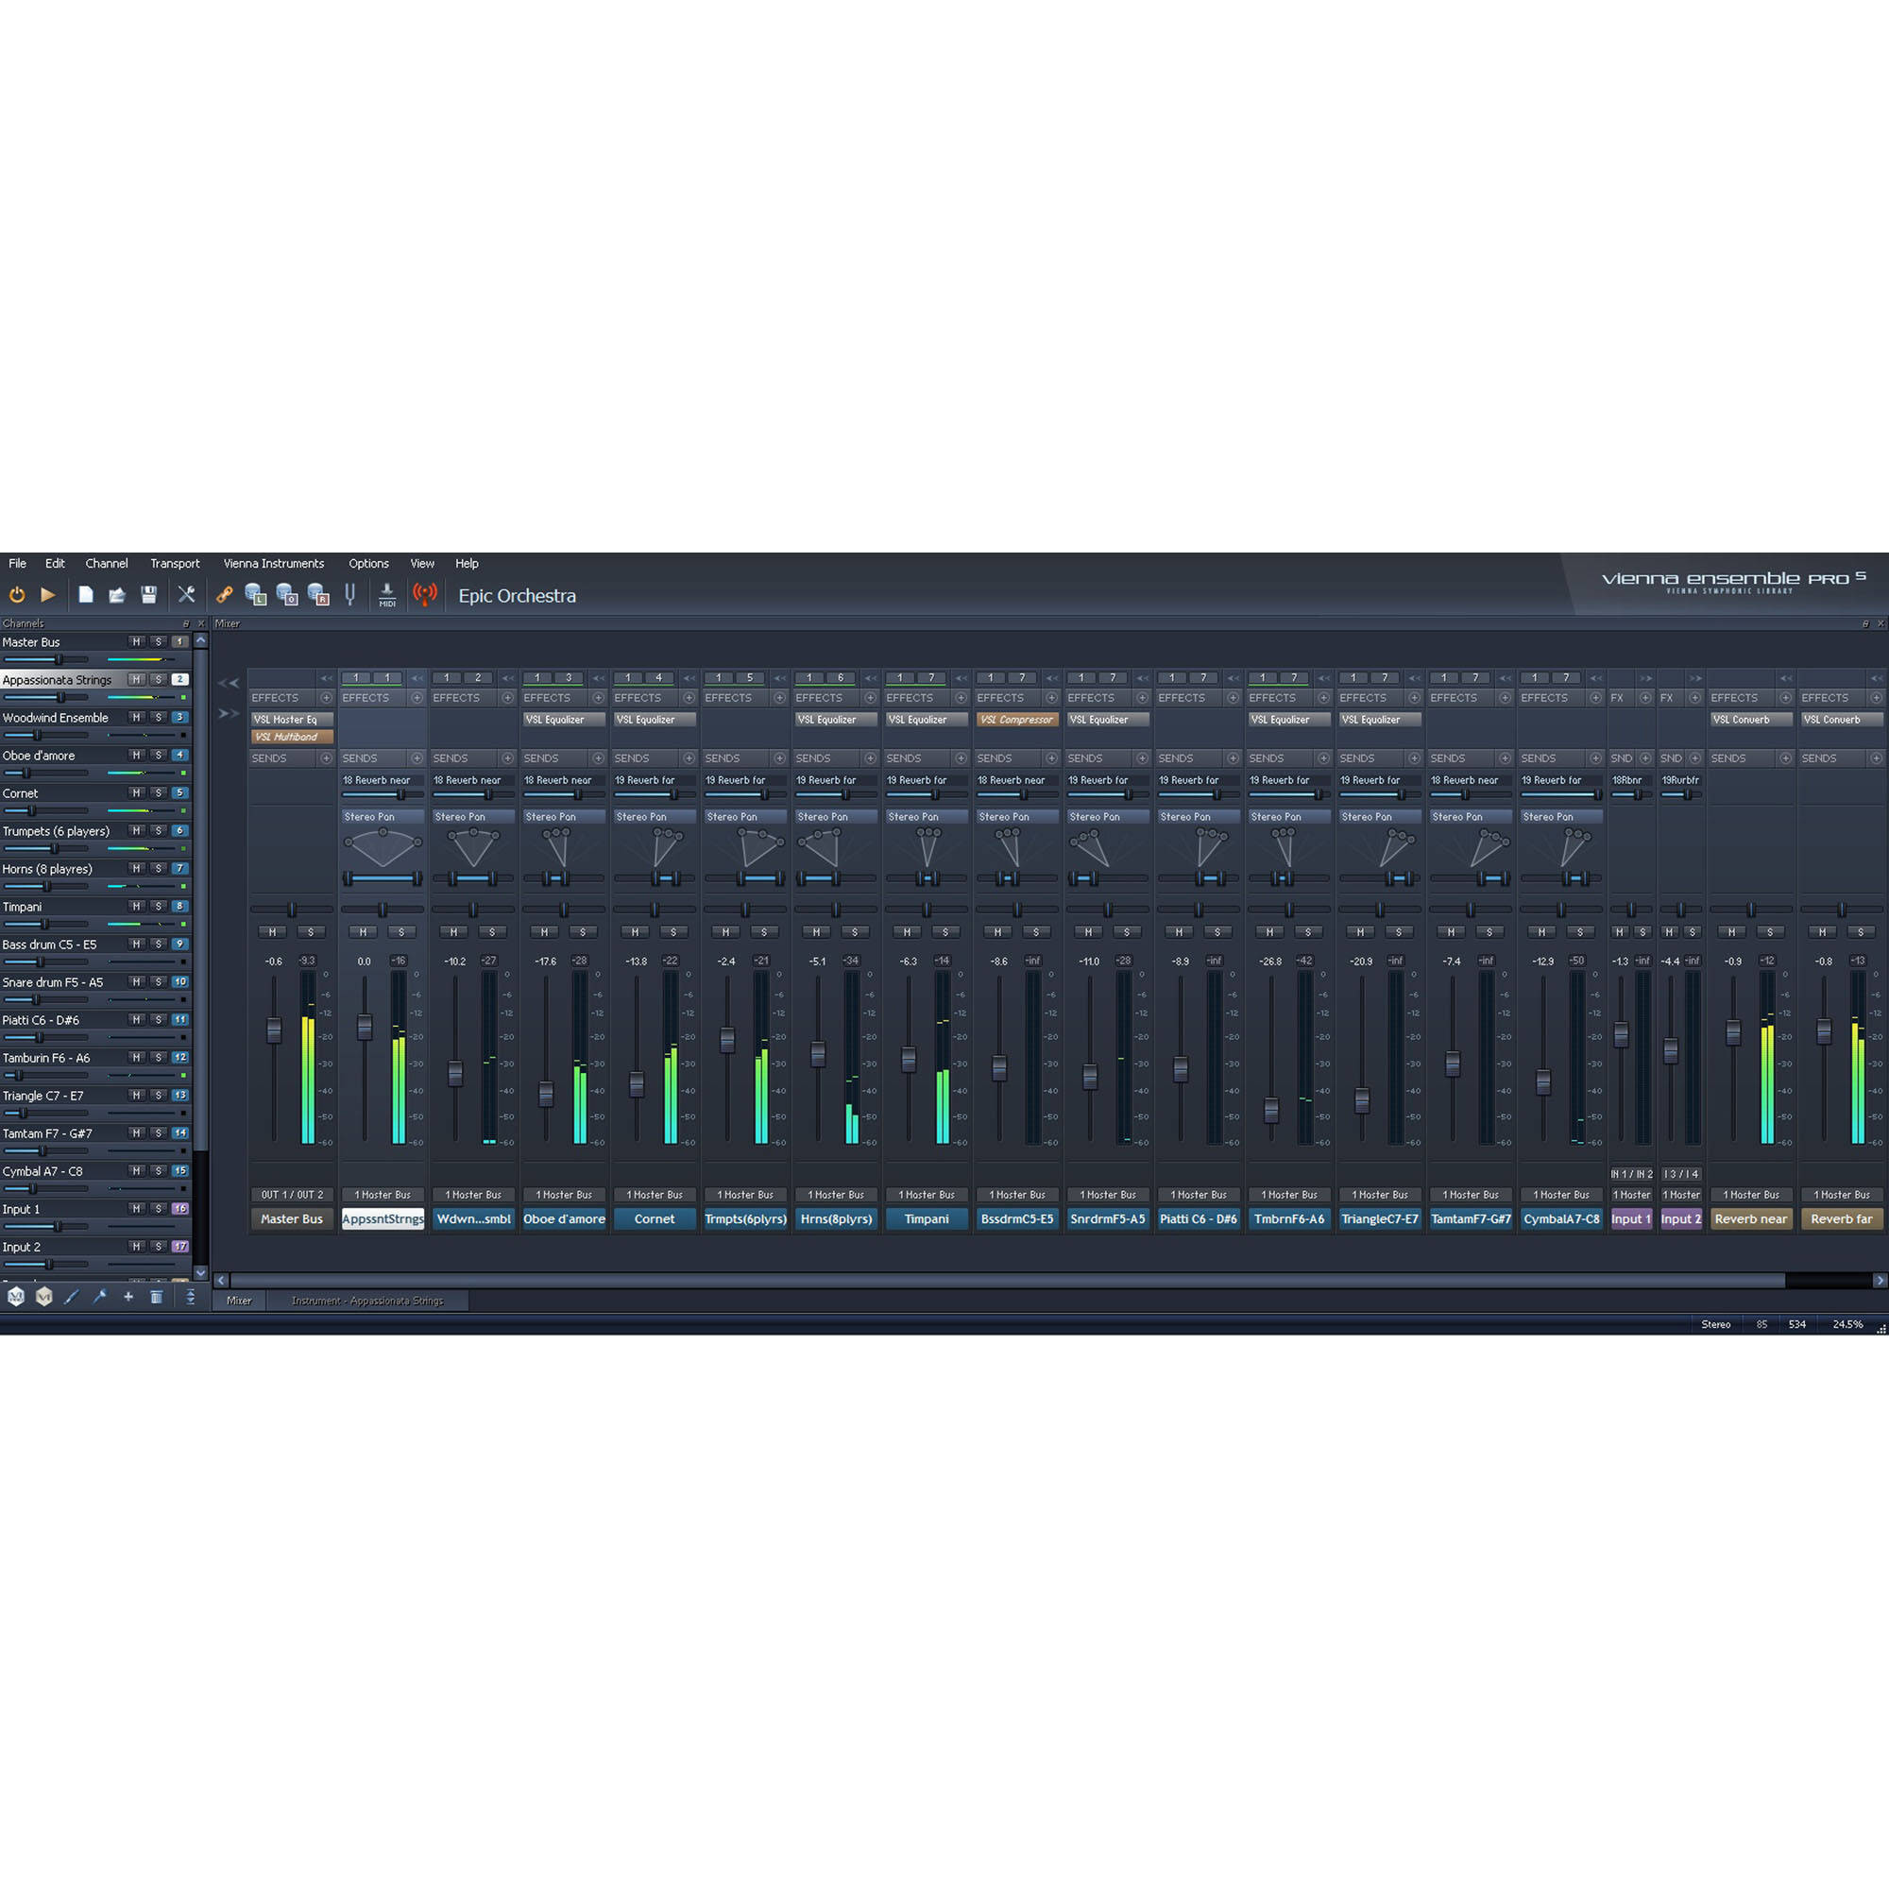Image resolution: width=1889 pixels, height=1889 pixels.
Task: Click the red broadcast antenna icon
Action: (x=425, y=594)
